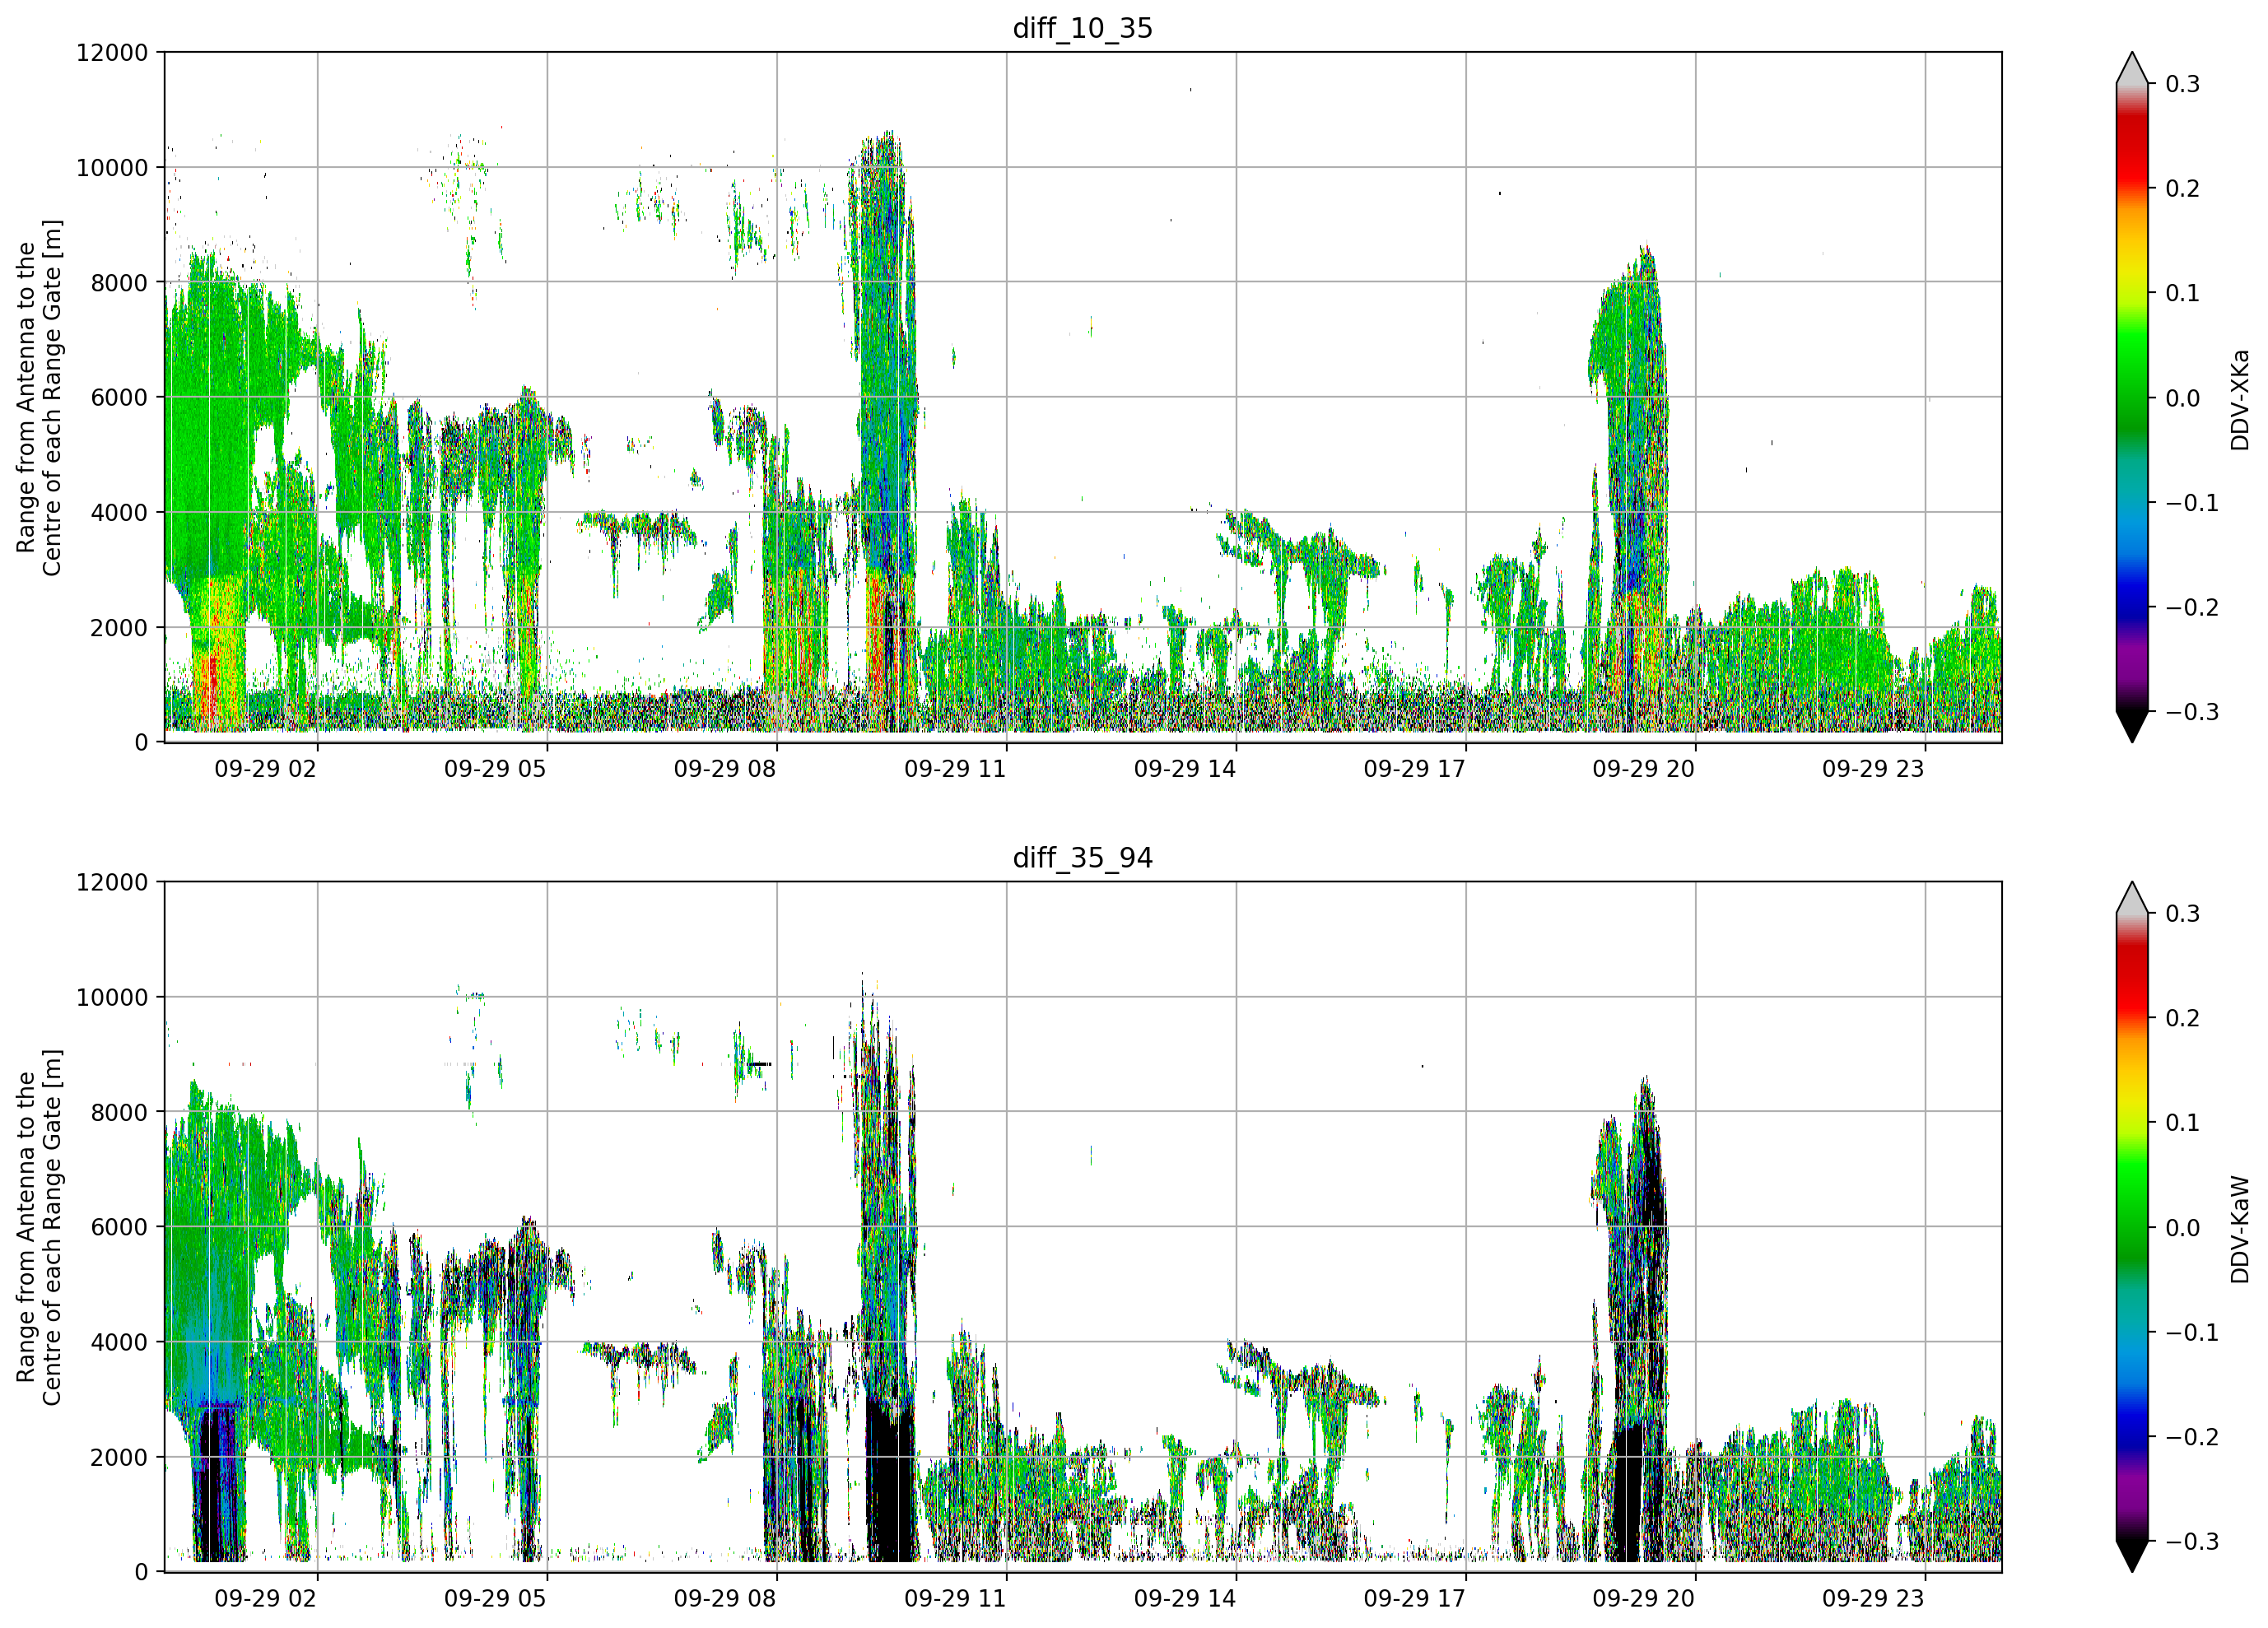Click the top plot's DDV-XKa colorbar

[x=2132, y=397]
